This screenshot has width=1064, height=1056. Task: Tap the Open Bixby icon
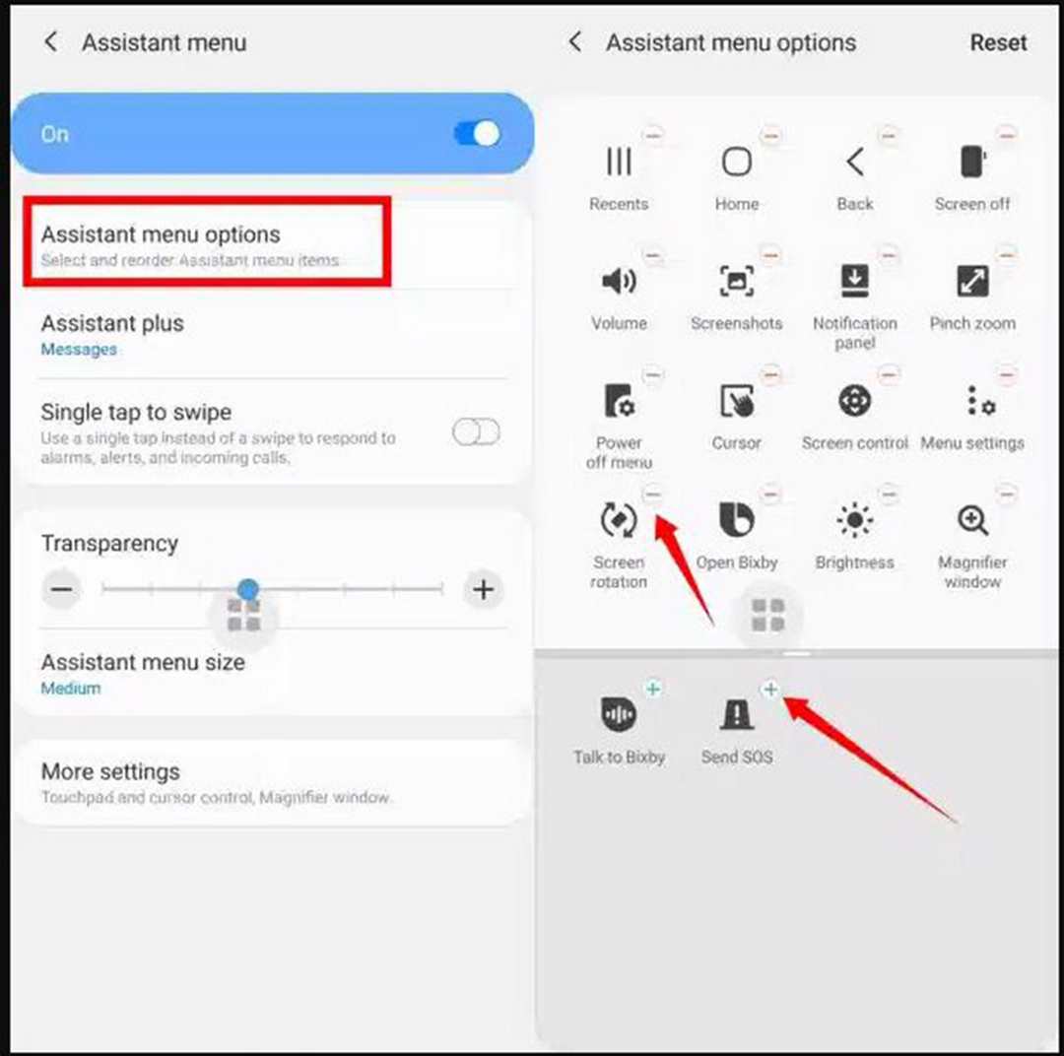coord(736,519)
